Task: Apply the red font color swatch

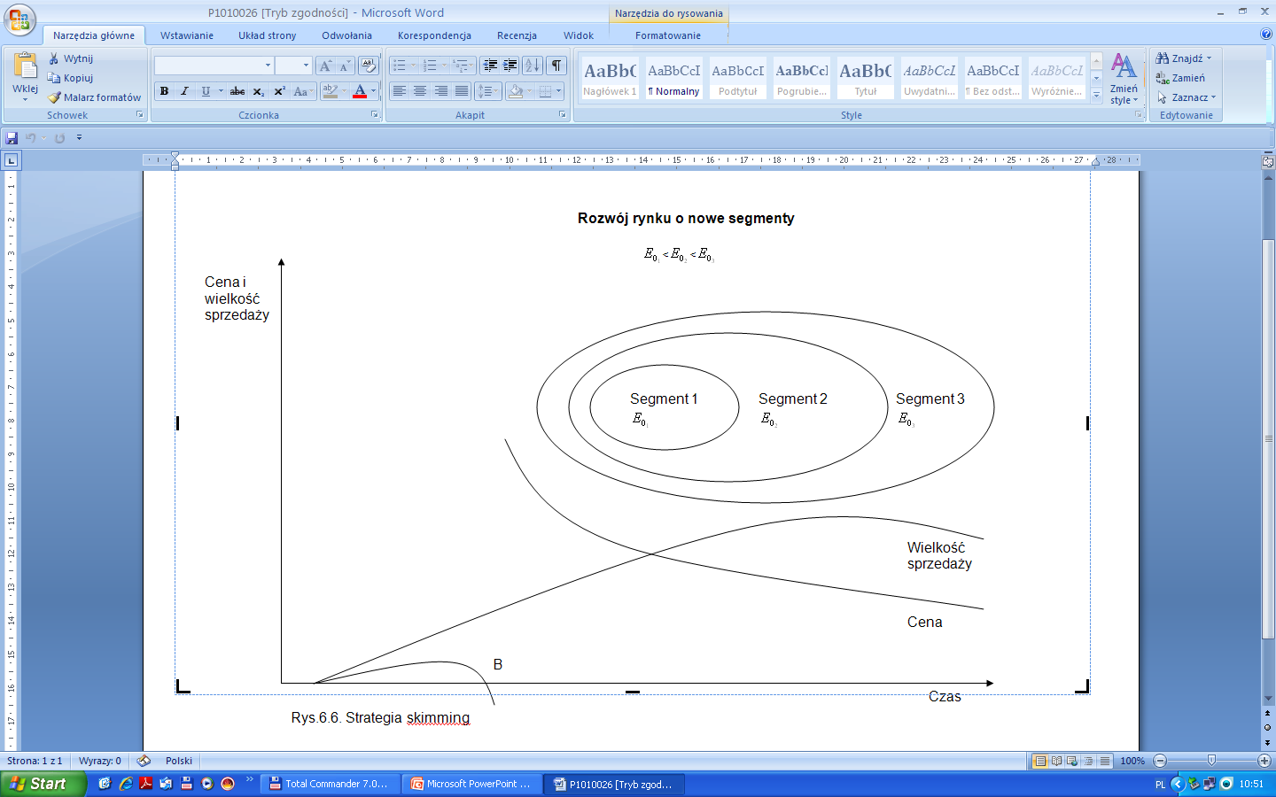Action: click(x=360, y=91)
